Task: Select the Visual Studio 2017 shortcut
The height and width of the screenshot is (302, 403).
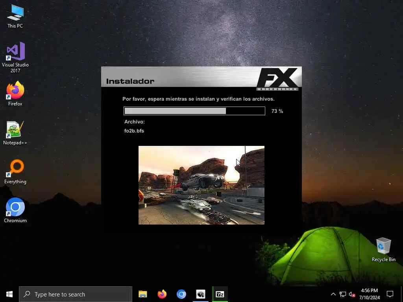Action: point(15,57)
